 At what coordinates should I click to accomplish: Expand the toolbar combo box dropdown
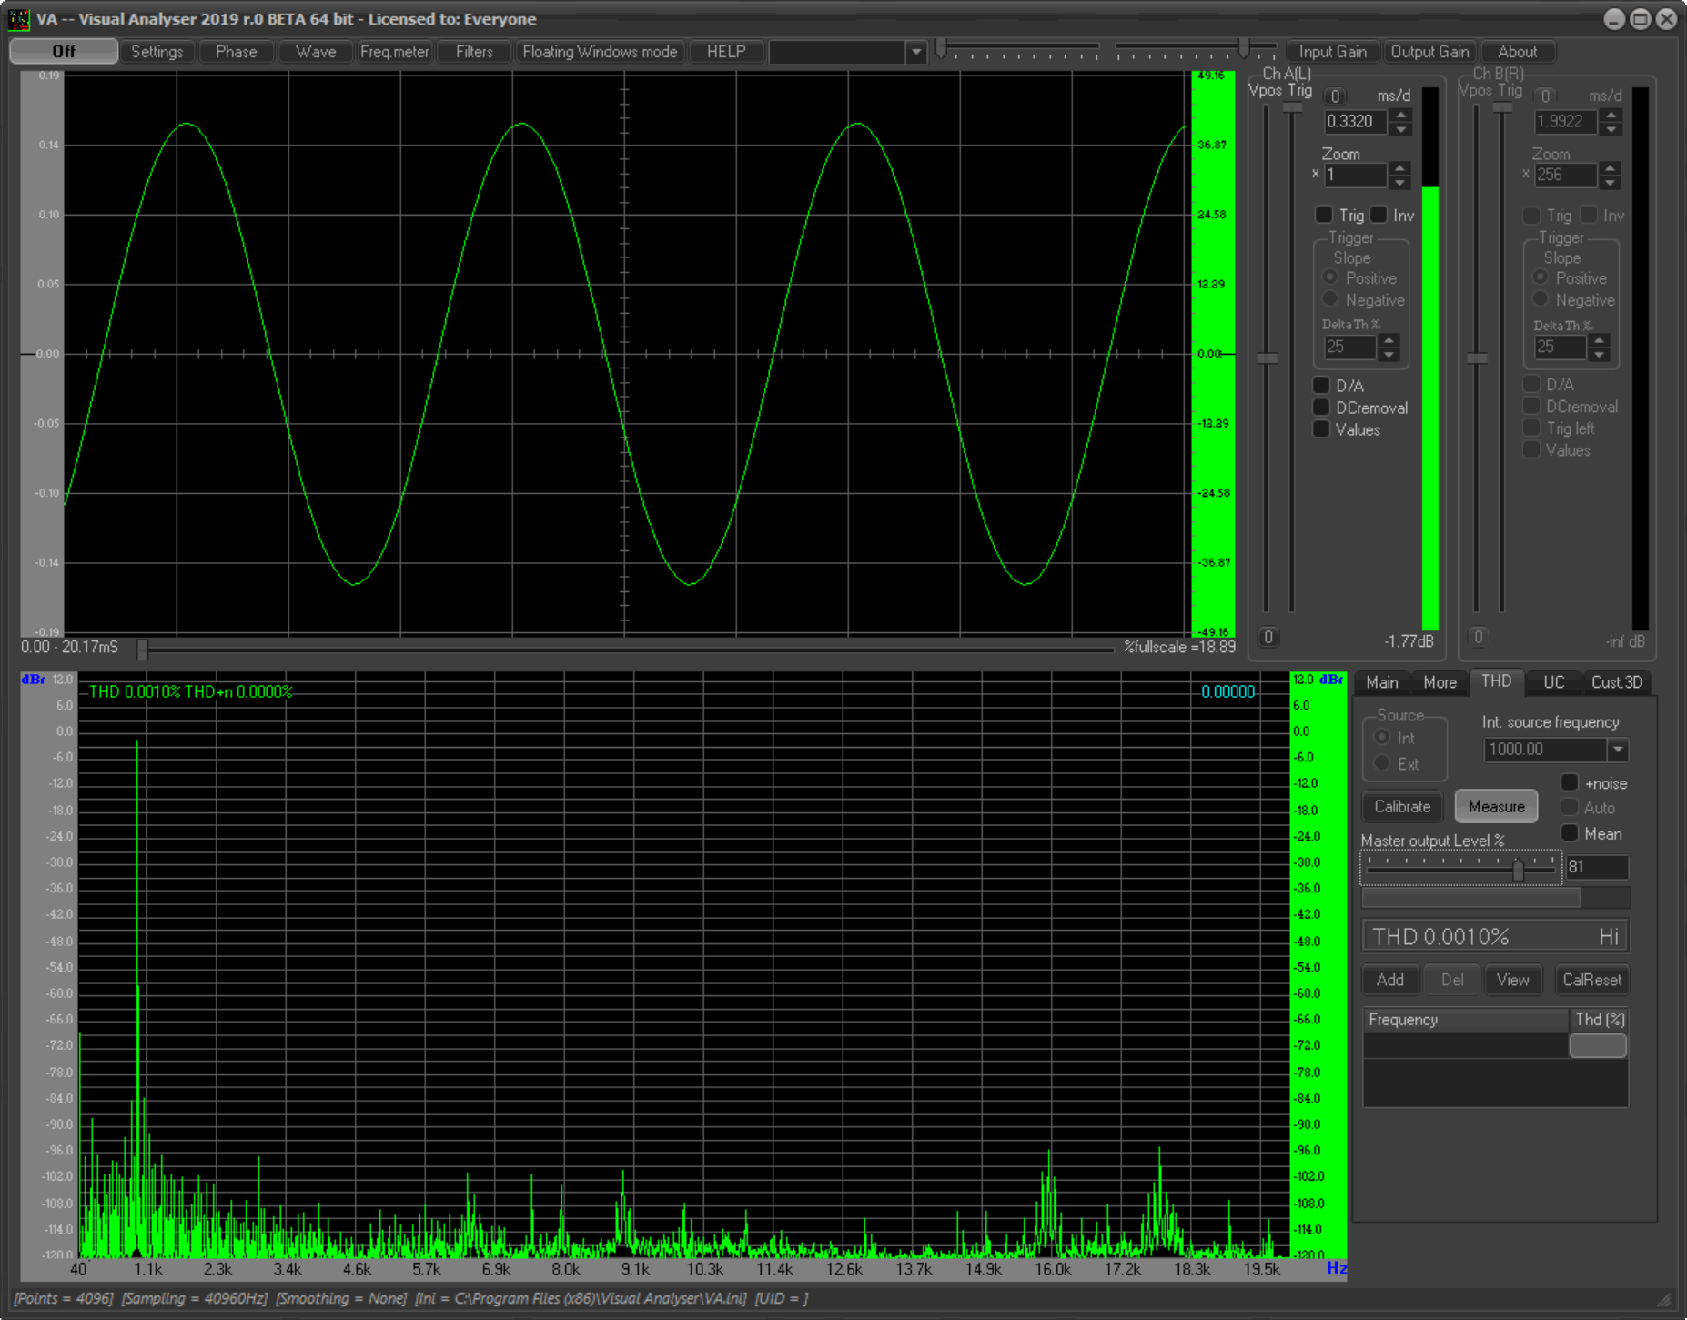coord(916,53)
